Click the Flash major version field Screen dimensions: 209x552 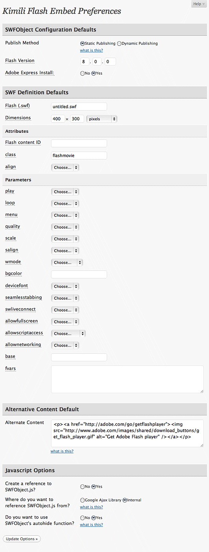pos(84,62)
